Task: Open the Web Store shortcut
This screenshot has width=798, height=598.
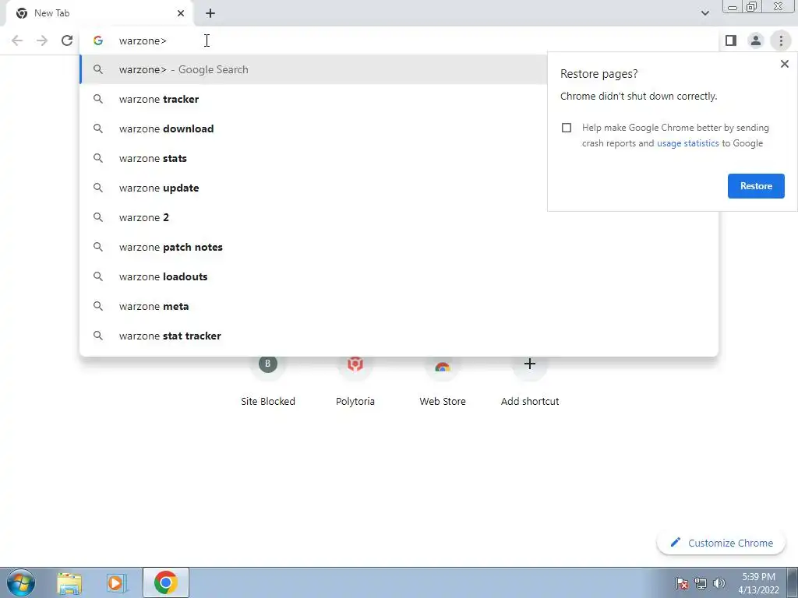Action: tap(443, 382)
